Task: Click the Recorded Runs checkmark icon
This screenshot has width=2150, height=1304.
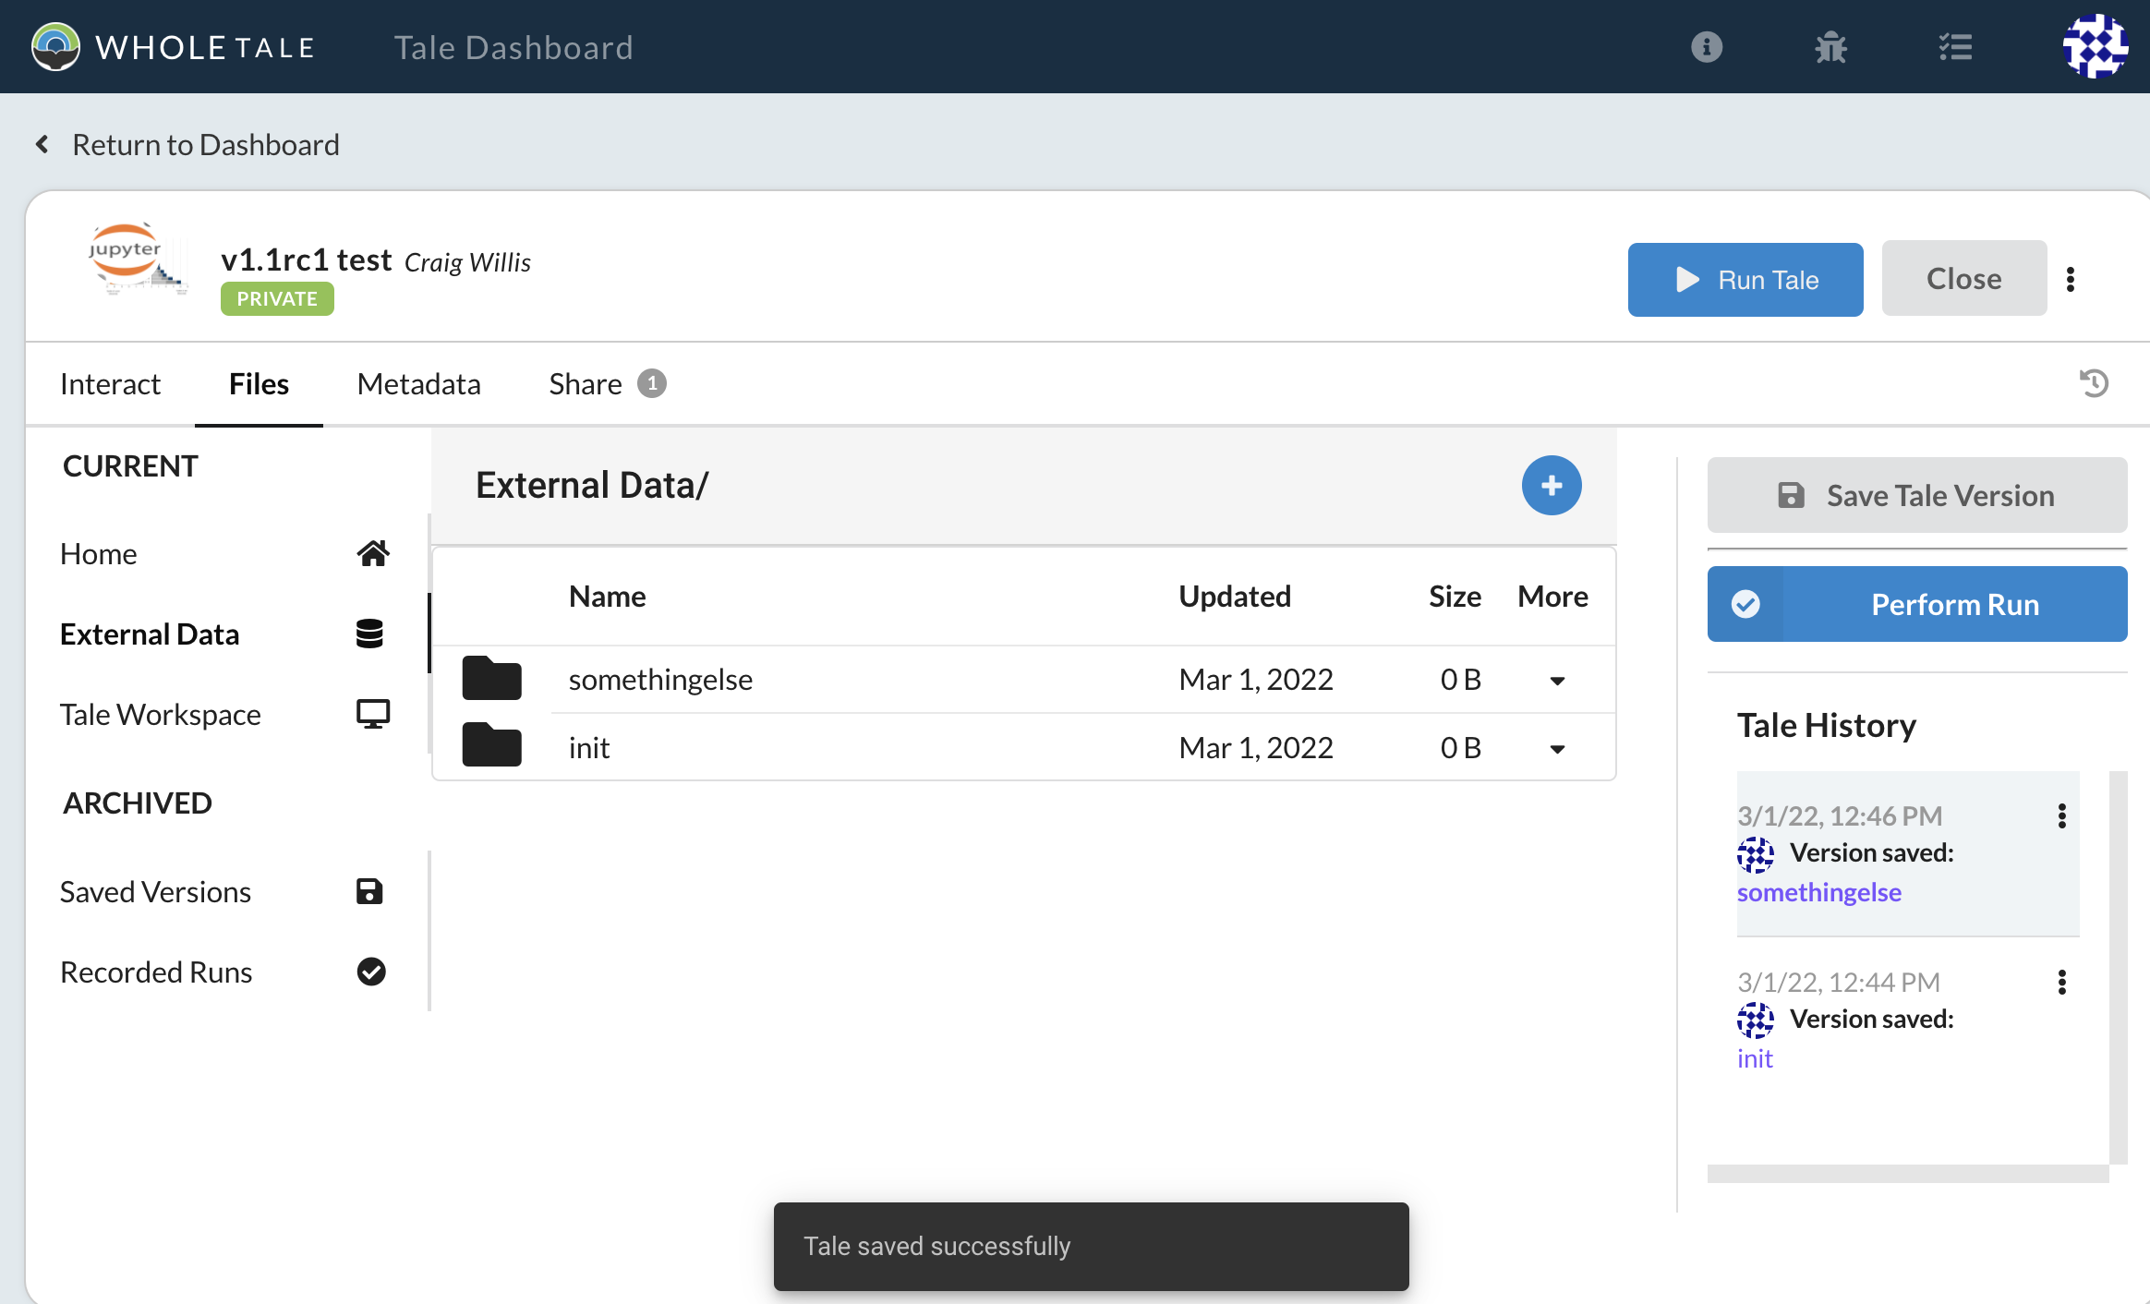Action: pos(369,971)
